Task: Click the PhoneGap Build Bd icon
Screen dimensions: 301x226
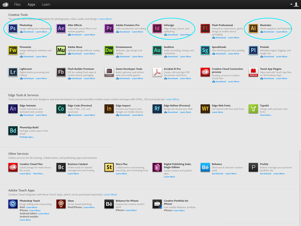Action: [13, 131]
